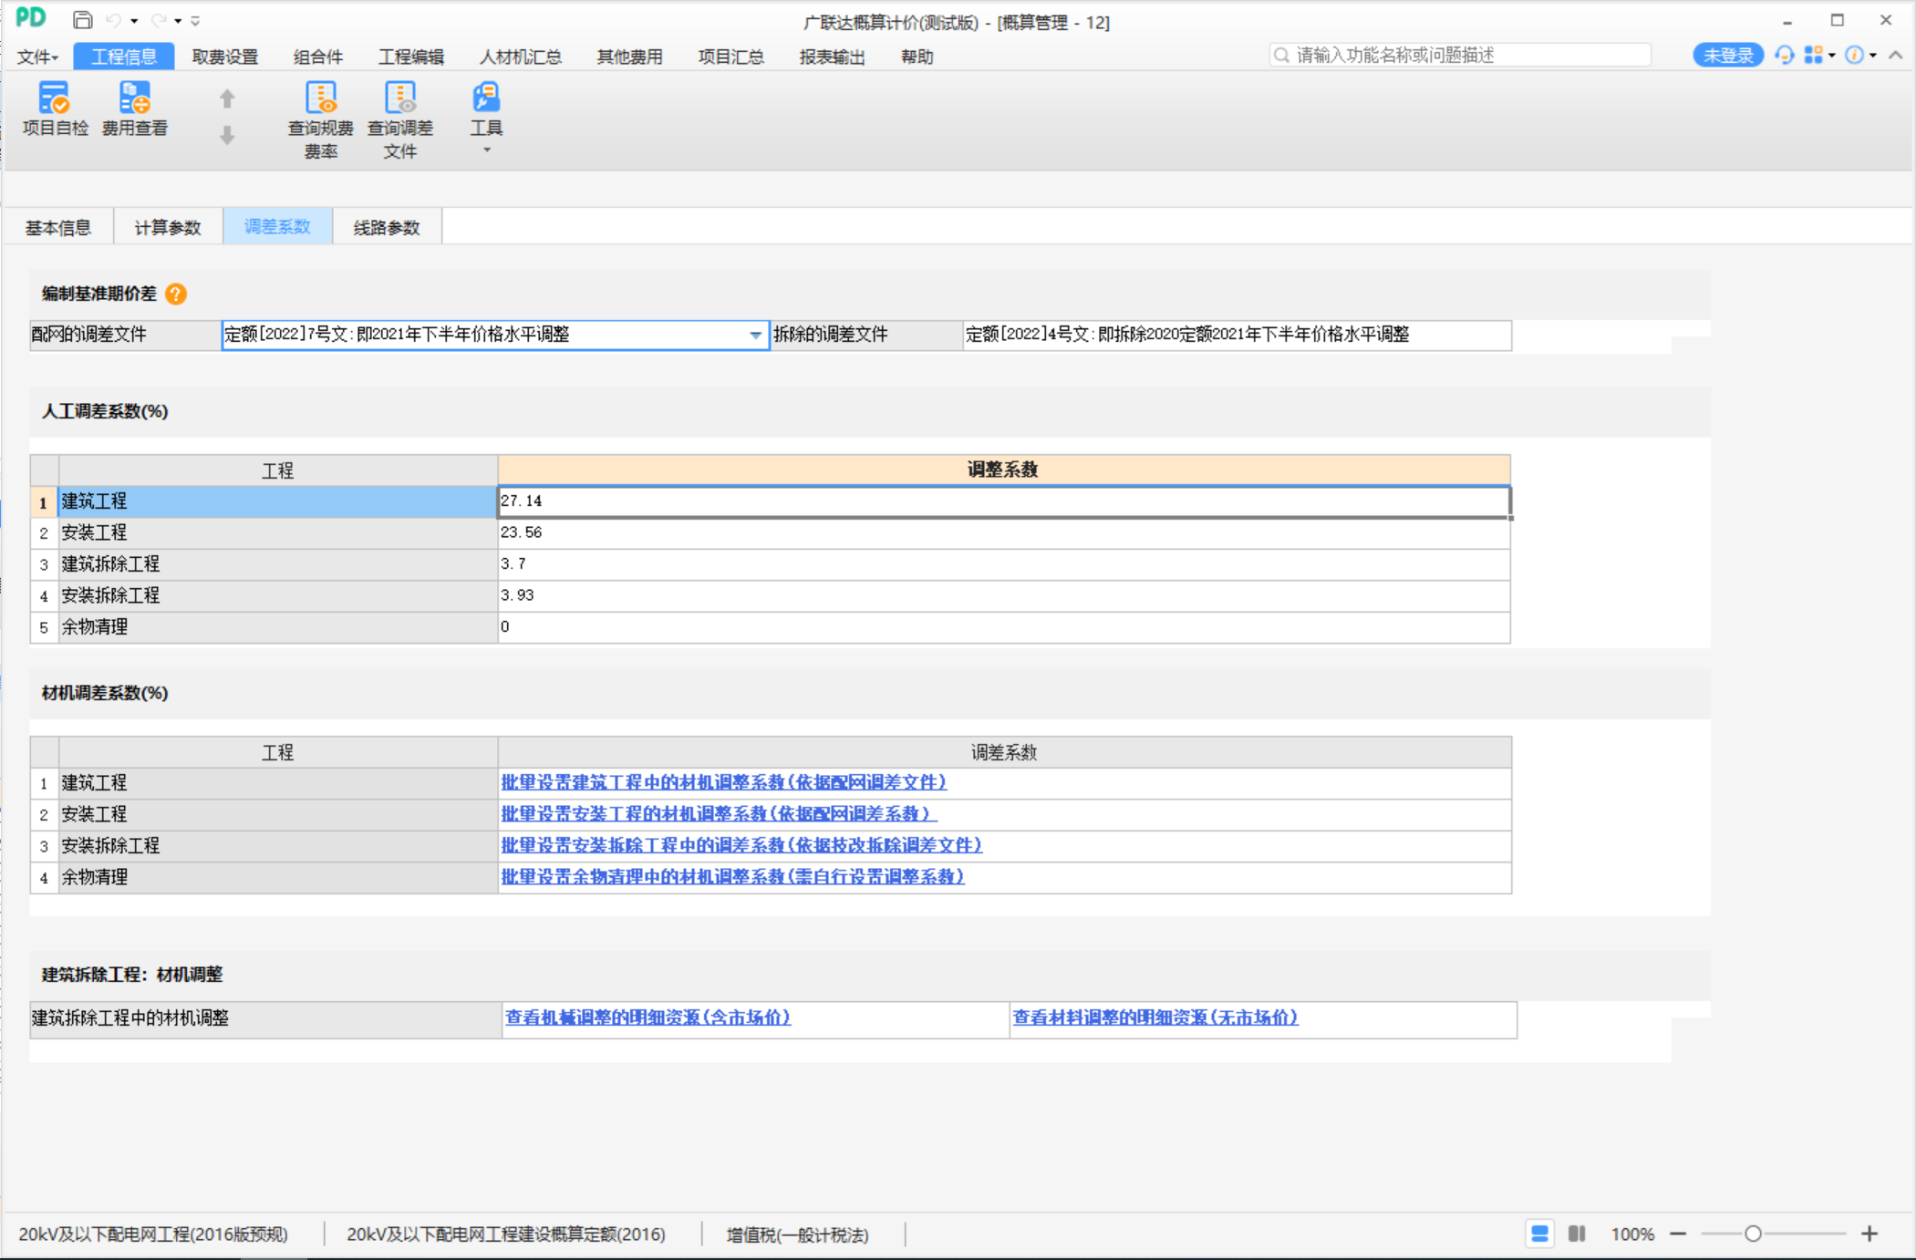
Task: Collapse the ribbon with chevron icon
Action: (1896, 56)
